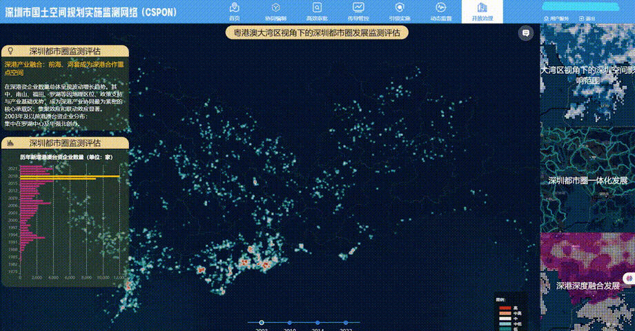Click the yellow 2018 bar in chart
This screenshot has width=635, height=331.
coord(69,177)
